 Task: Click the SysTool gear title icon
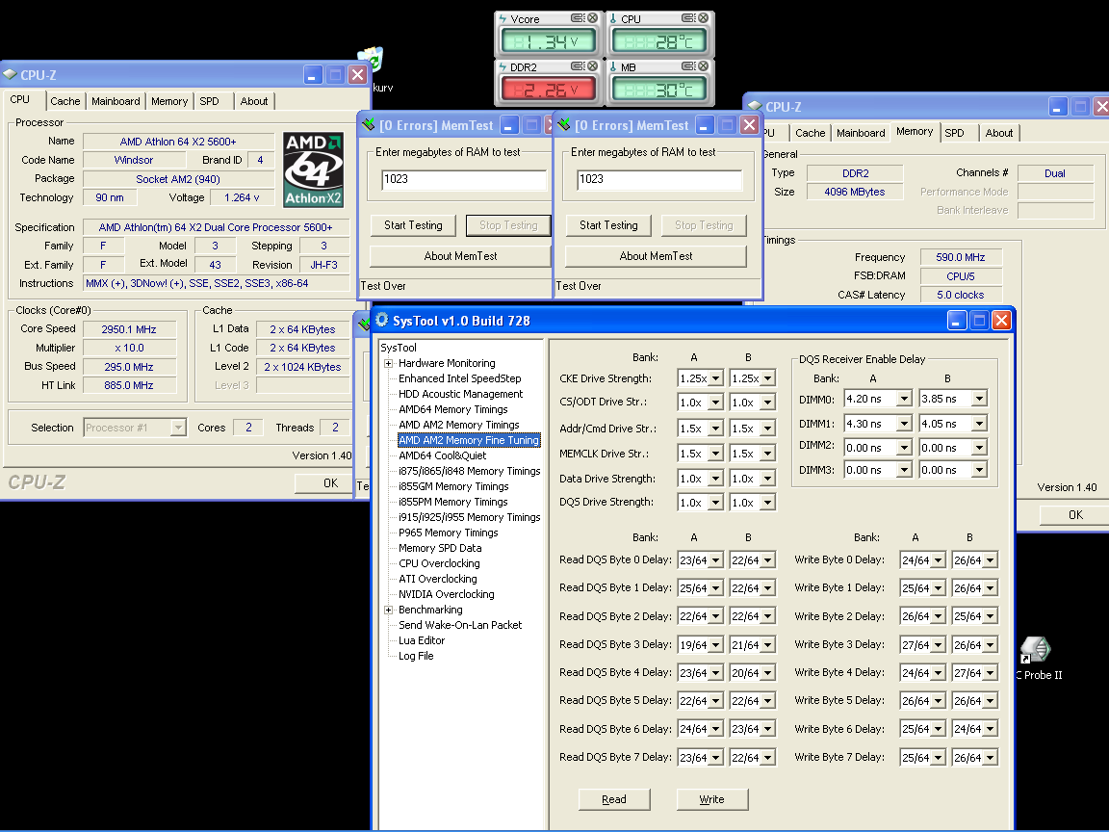pos(382,320)
